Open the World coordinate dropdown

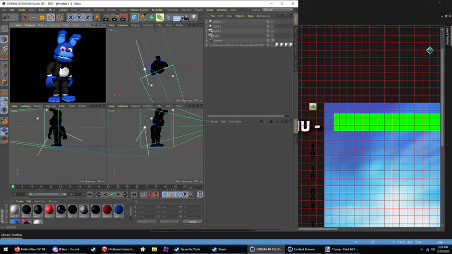[147, 222]
